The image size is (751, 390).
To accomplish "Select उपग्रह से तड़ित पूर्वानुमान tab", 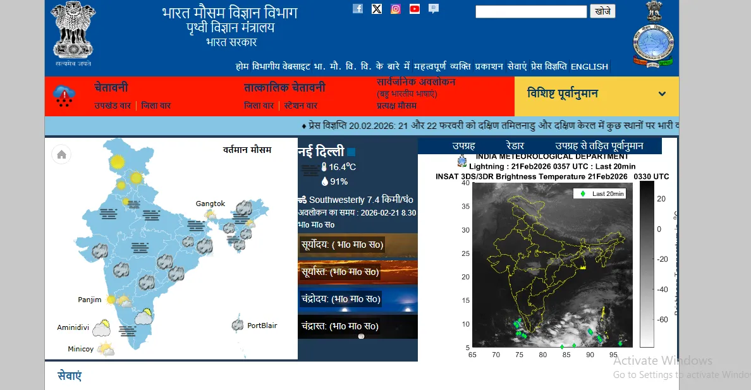I will pyautogui.click(x=599, y=146).
